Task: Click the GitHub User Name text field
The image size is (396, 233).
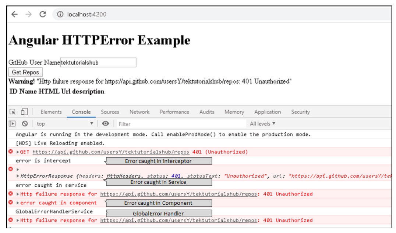Action: pos(98,63)
